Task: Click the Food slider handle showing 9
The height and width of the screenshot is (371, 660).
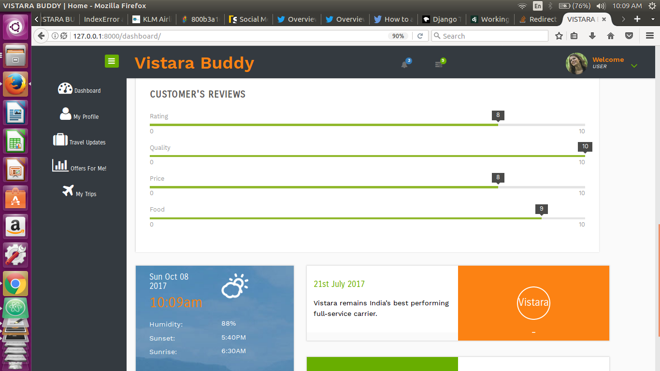Action: (542, 209)
